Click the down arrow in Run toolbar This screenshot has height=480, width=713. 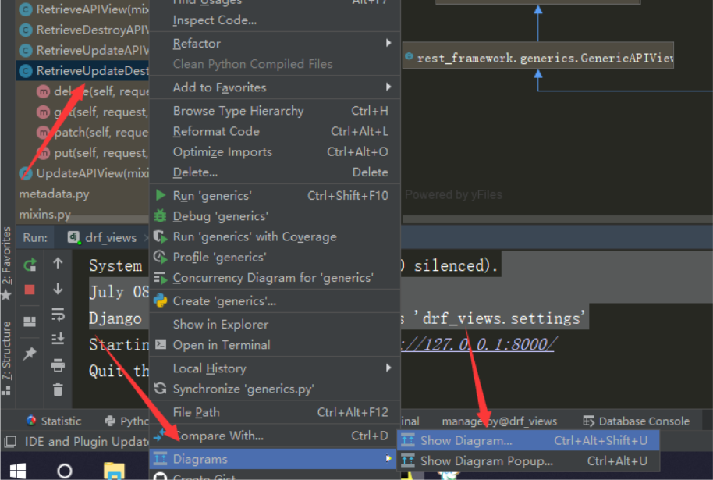pyautogui.click(x=58, y=289)
